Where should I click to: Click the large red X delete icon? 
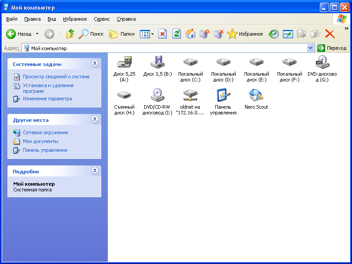point(330,34)
